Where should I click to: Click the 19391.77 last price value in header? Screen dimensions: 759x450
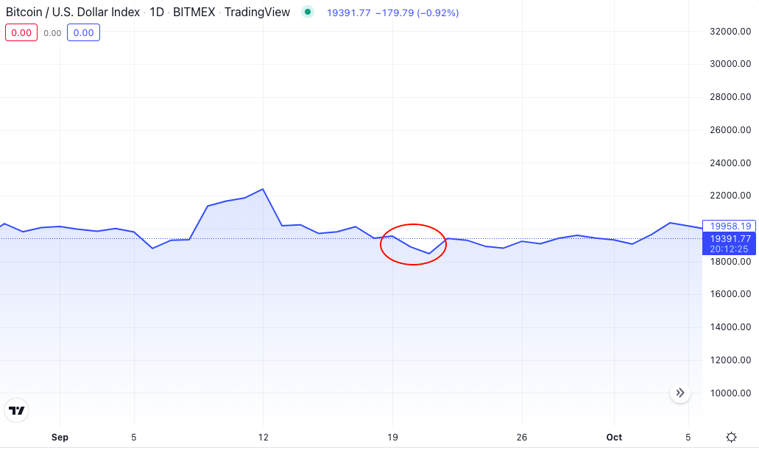[348, 13]
